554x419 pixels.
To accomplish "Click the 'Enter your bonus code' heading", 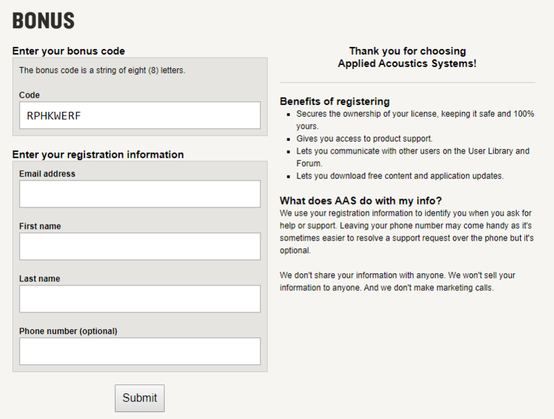I will 69,51.
